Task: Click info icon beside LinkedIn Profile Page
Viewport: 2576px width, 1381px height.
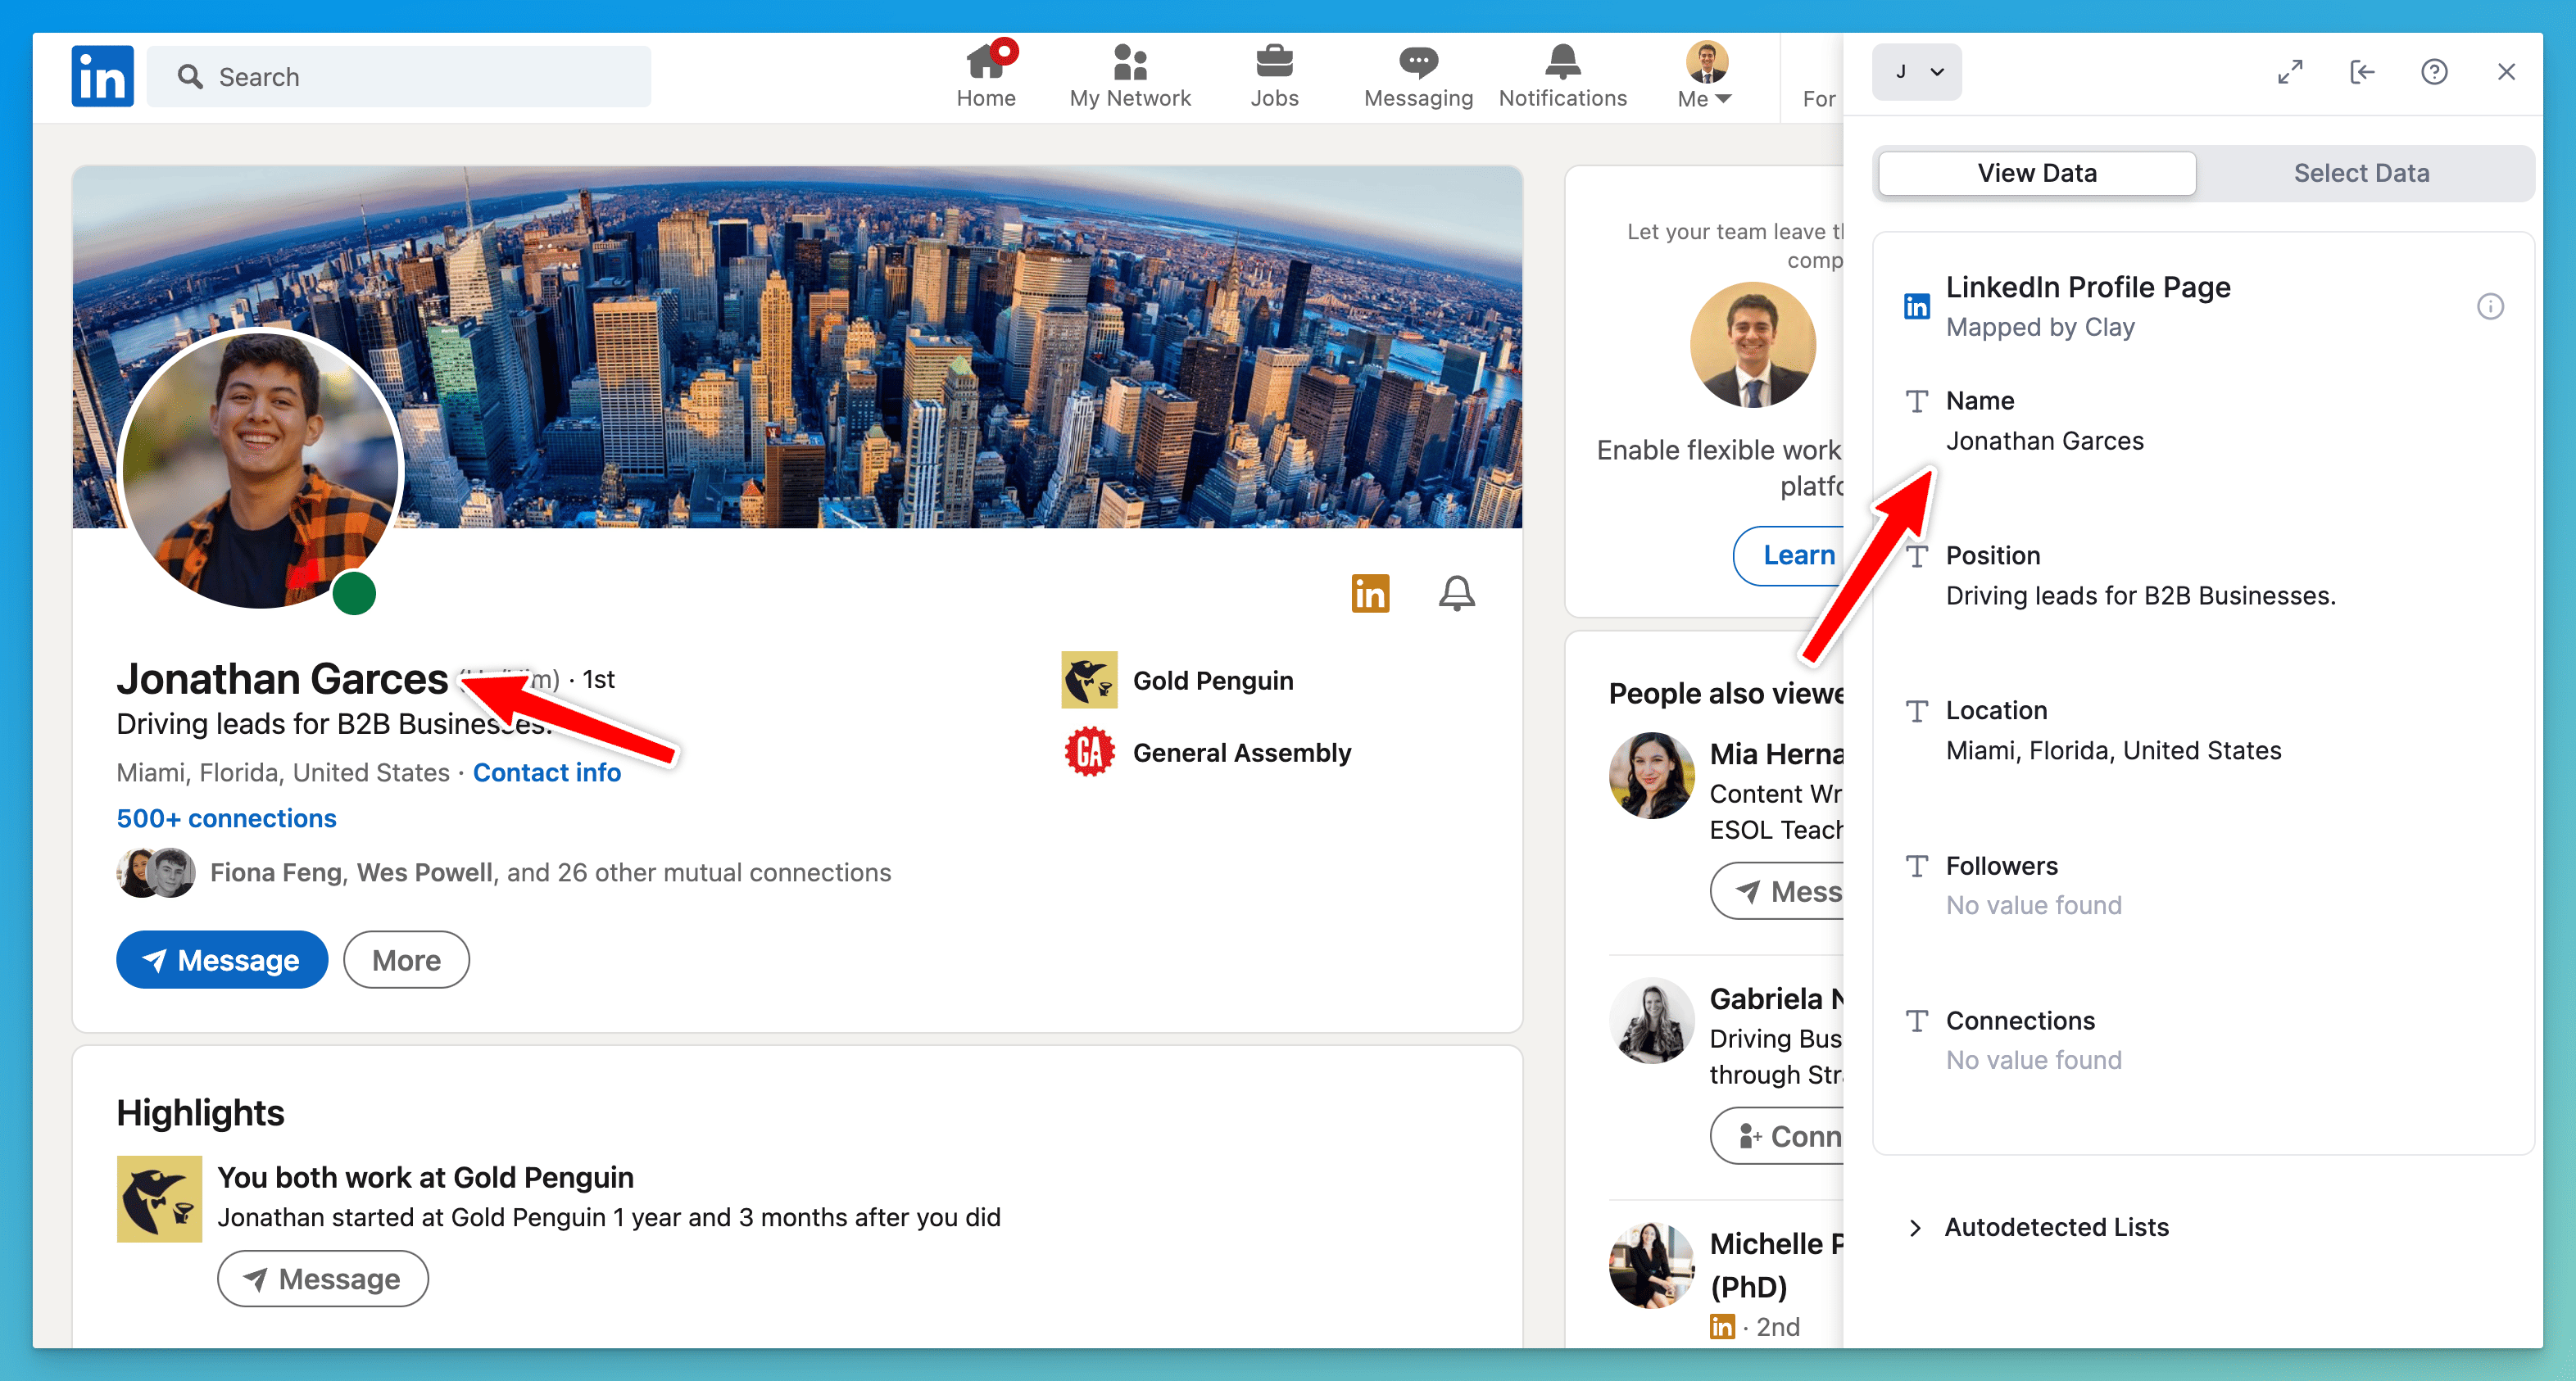Action: (2490, 306)
